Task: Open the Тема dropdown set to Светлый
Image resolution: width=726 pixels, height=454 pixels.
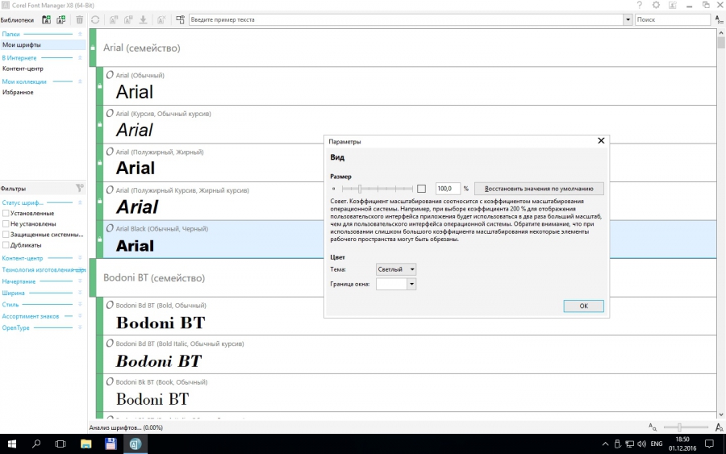Action: [396, 269]
